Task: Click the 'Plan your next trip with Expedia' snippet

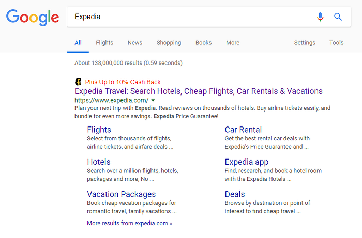Action: [x=203, y=112]
